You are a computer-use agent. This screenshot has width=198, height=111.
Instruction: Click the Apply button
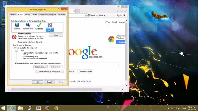click(61, 82)
